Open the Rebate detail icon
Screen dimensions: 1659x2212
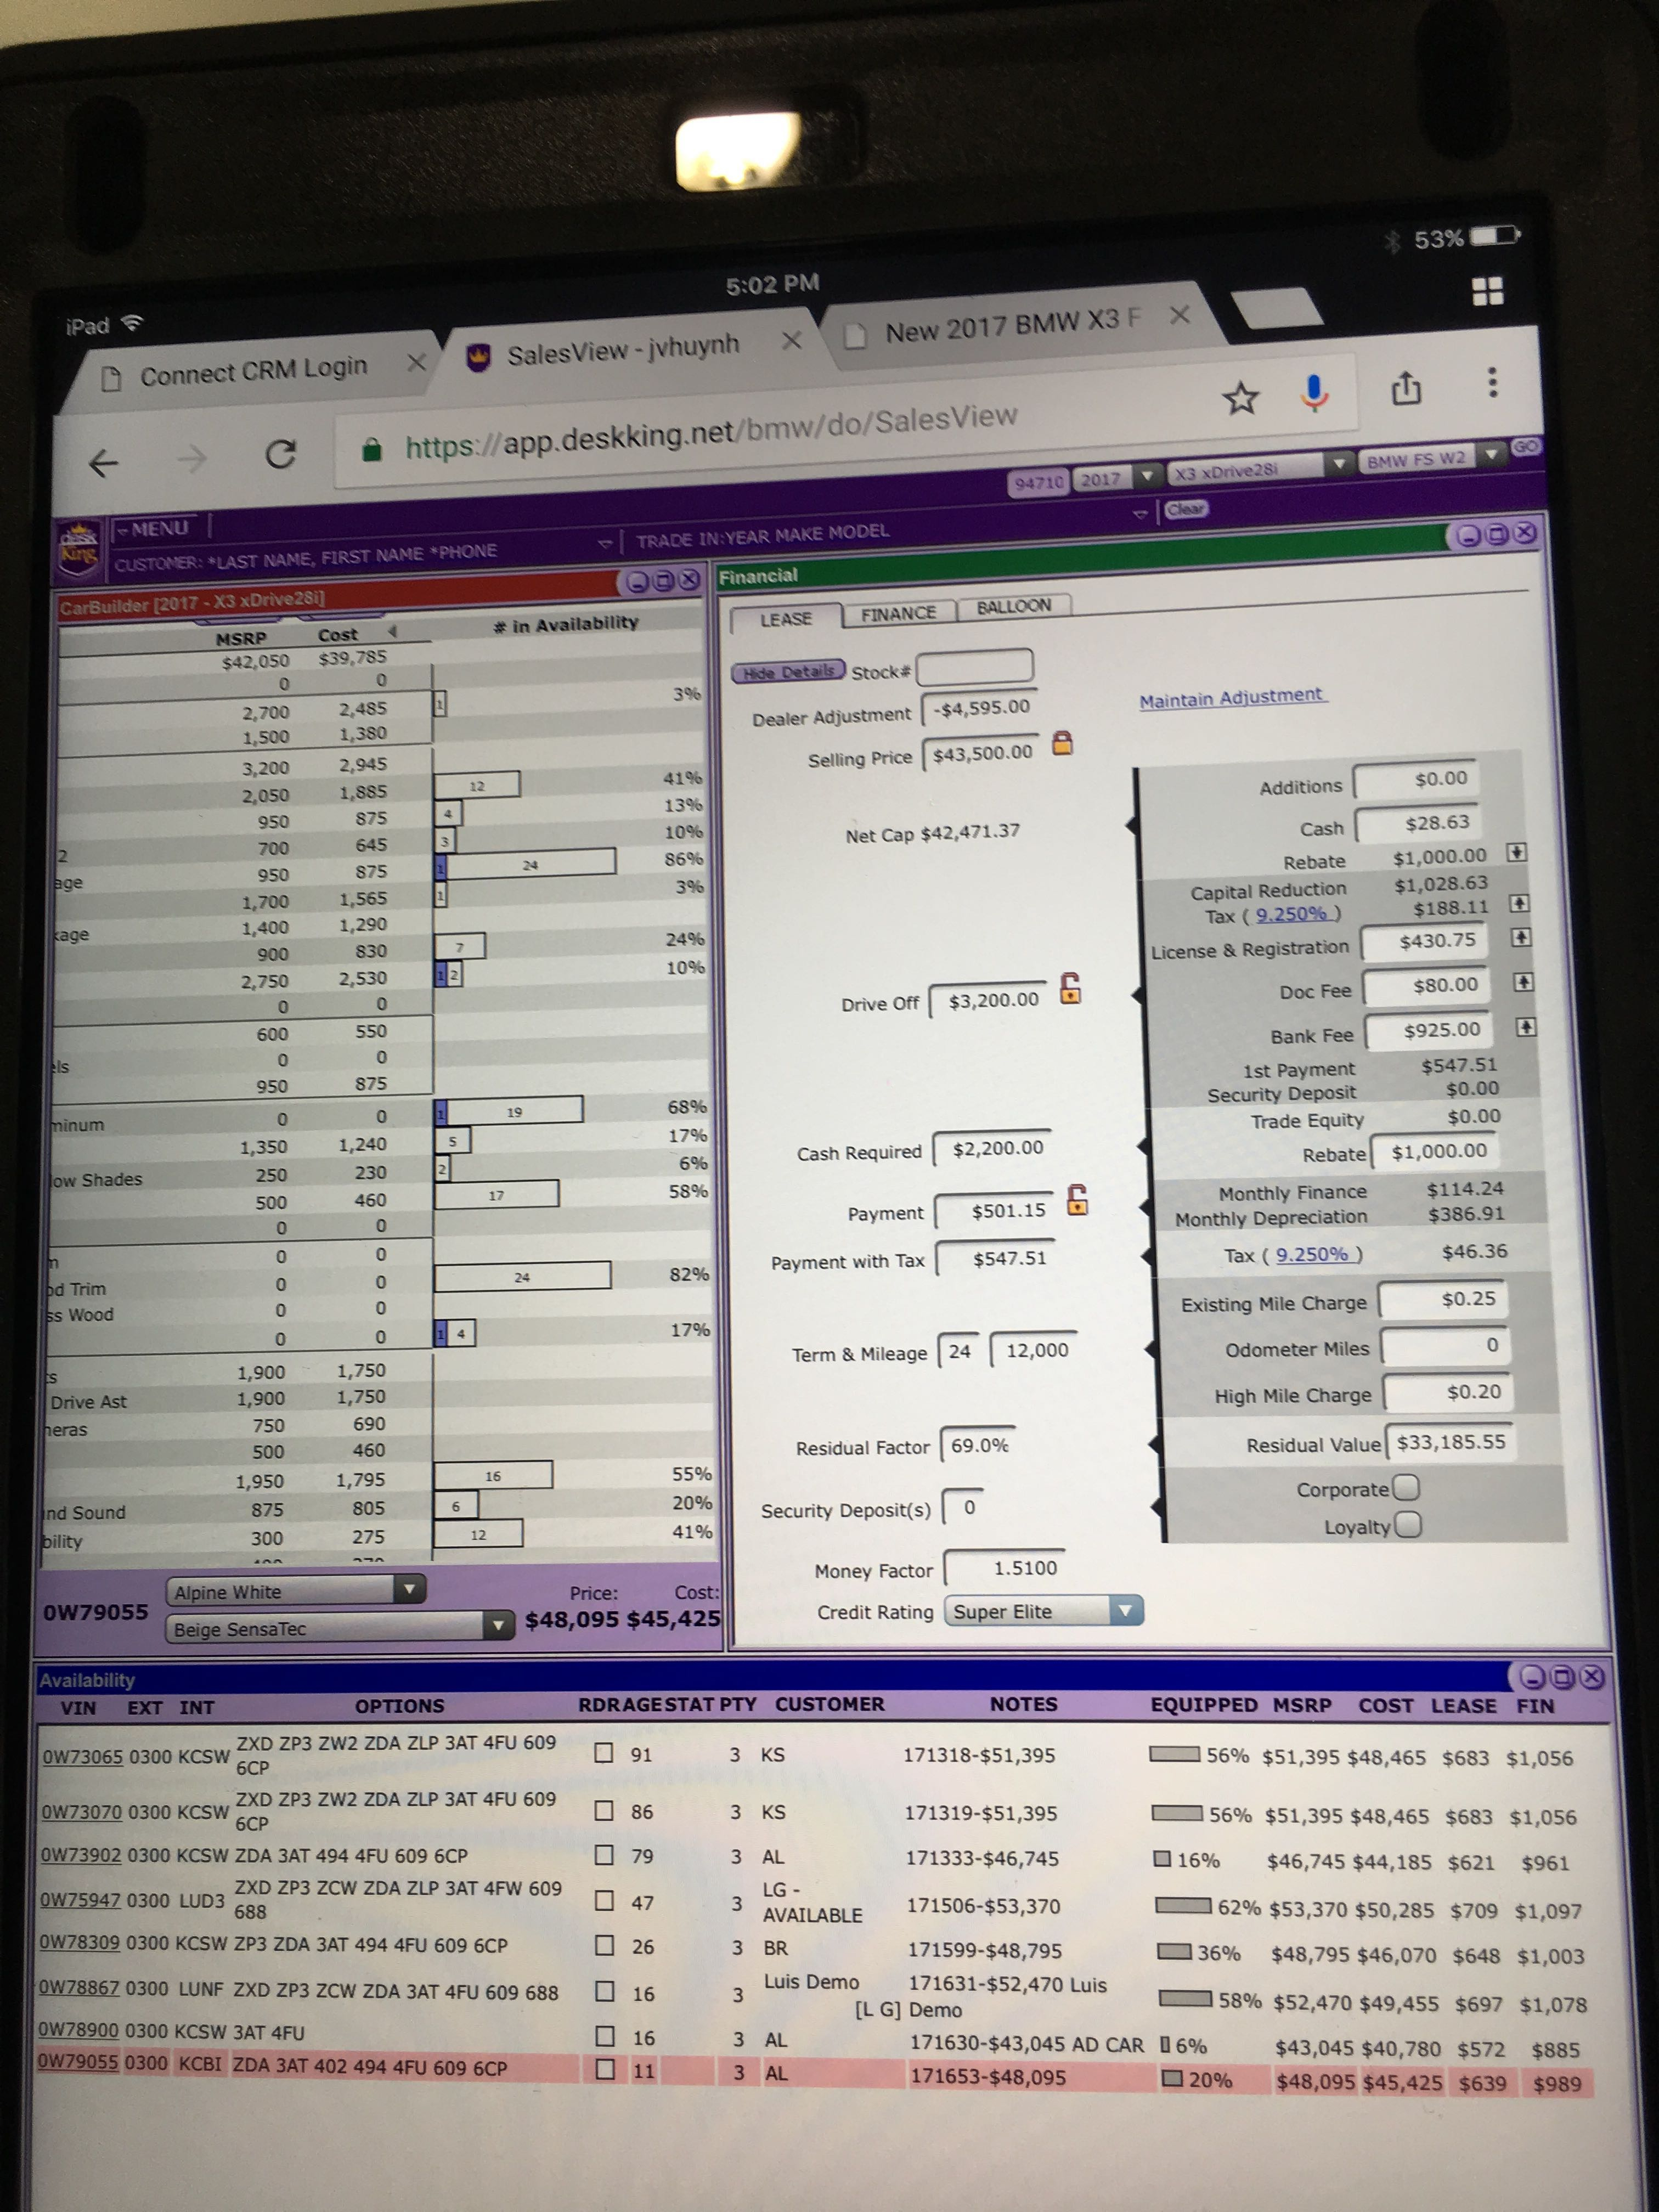pyautogui.click(x=1516, y=852)
